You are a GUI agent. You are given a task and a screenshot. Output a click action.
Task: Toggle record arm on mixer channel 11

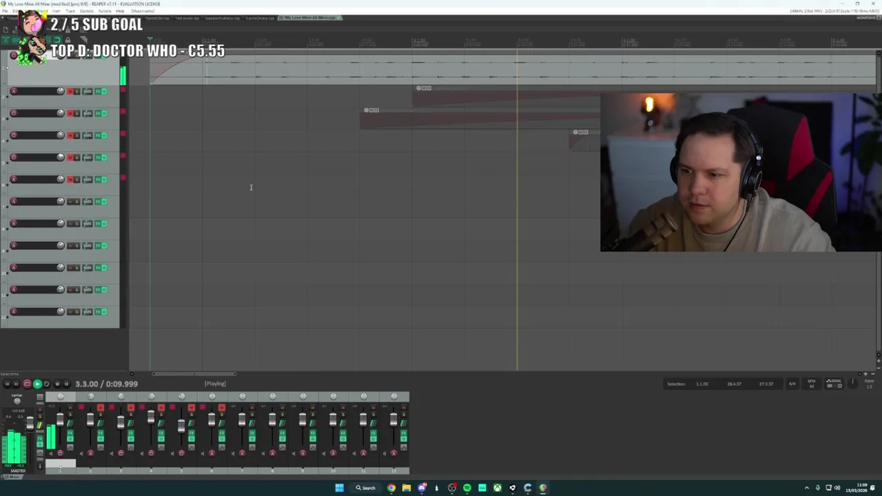pyautogui.click(x=363, y=453)
